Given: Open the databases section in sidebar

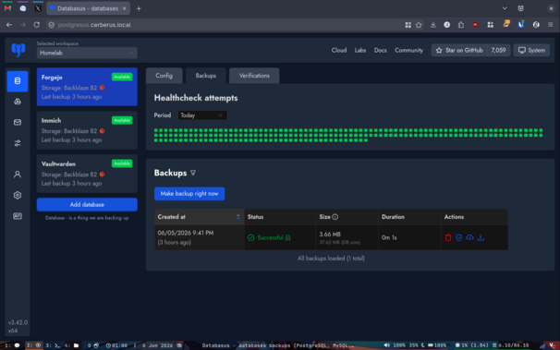Looking at the screenshot, I should (18, 81).
